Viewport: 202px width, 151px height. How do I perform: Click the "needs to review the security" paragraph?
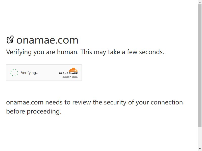click(94, 102)
